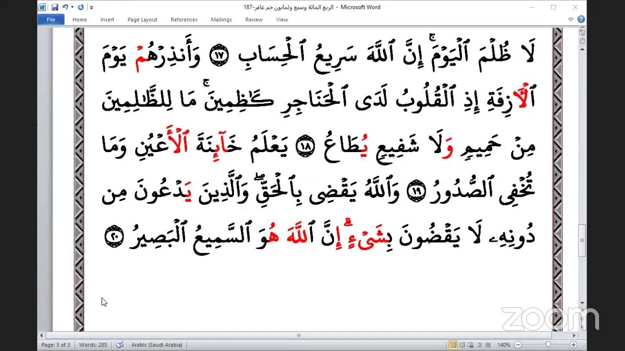Image resolution: width=625 pixels, height=351 pixels.
Task: Undo the last action
Action: [65, 7]
